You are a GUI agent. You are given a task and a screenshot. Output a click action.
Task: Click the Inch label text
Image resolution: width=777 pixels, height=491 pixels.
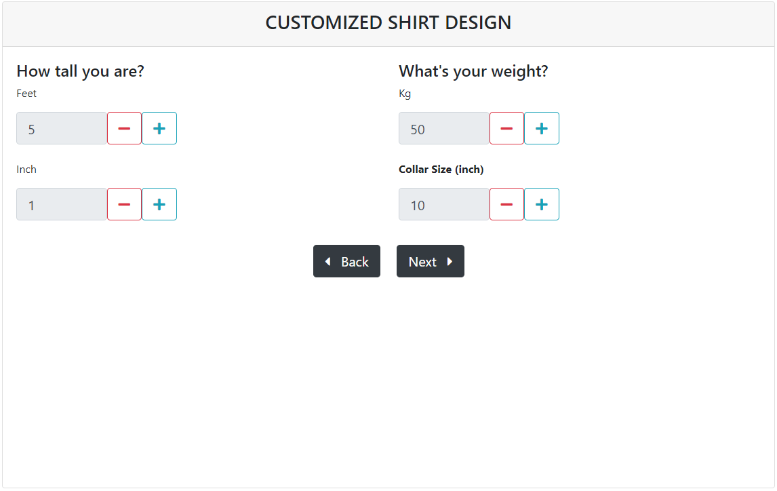(x=26, y=170)
